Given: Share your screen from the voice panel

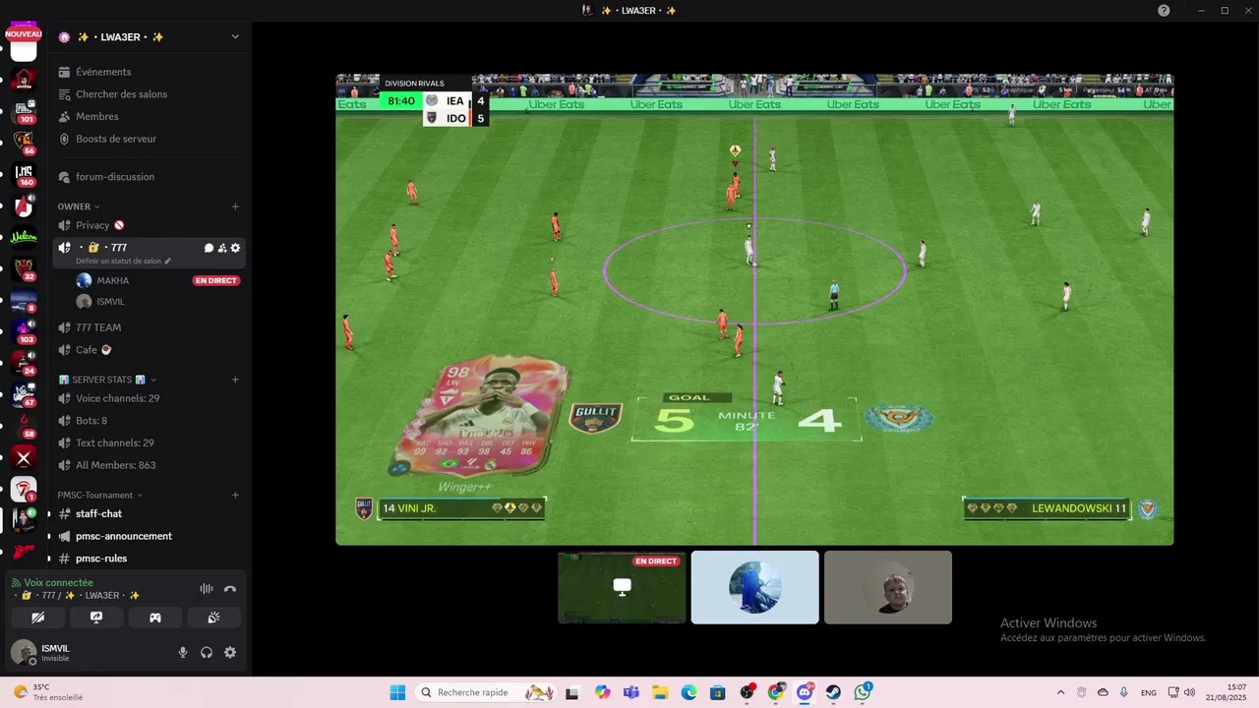Looking at the screenshot, I should 96,618.
